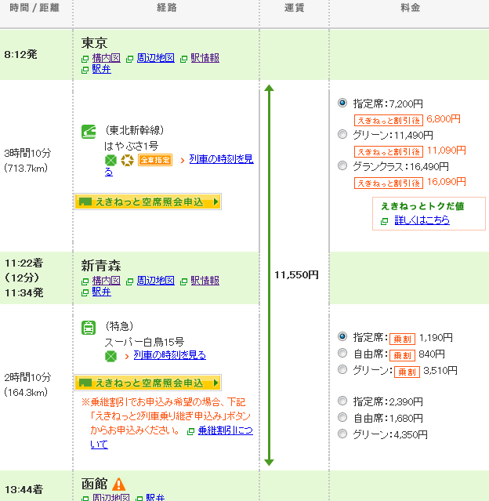Select 自由席 1,680円 radio option
This screenshot has width=489, height=501.
(x=342, y=417)
